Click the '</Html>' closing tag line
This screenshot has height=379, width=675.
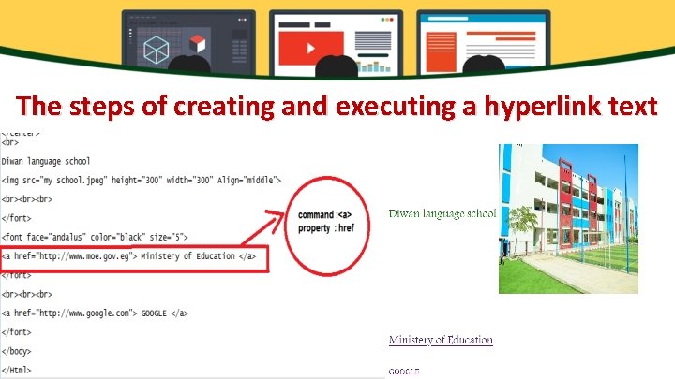point(16,370)
